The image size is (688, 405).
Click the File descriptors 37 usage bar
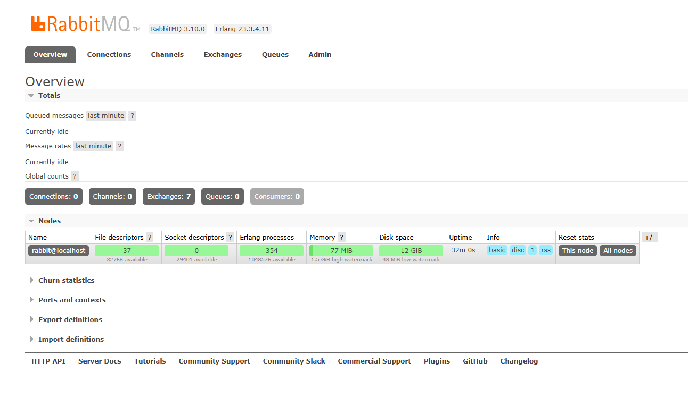pyautogui.click(x=127, y=250)
